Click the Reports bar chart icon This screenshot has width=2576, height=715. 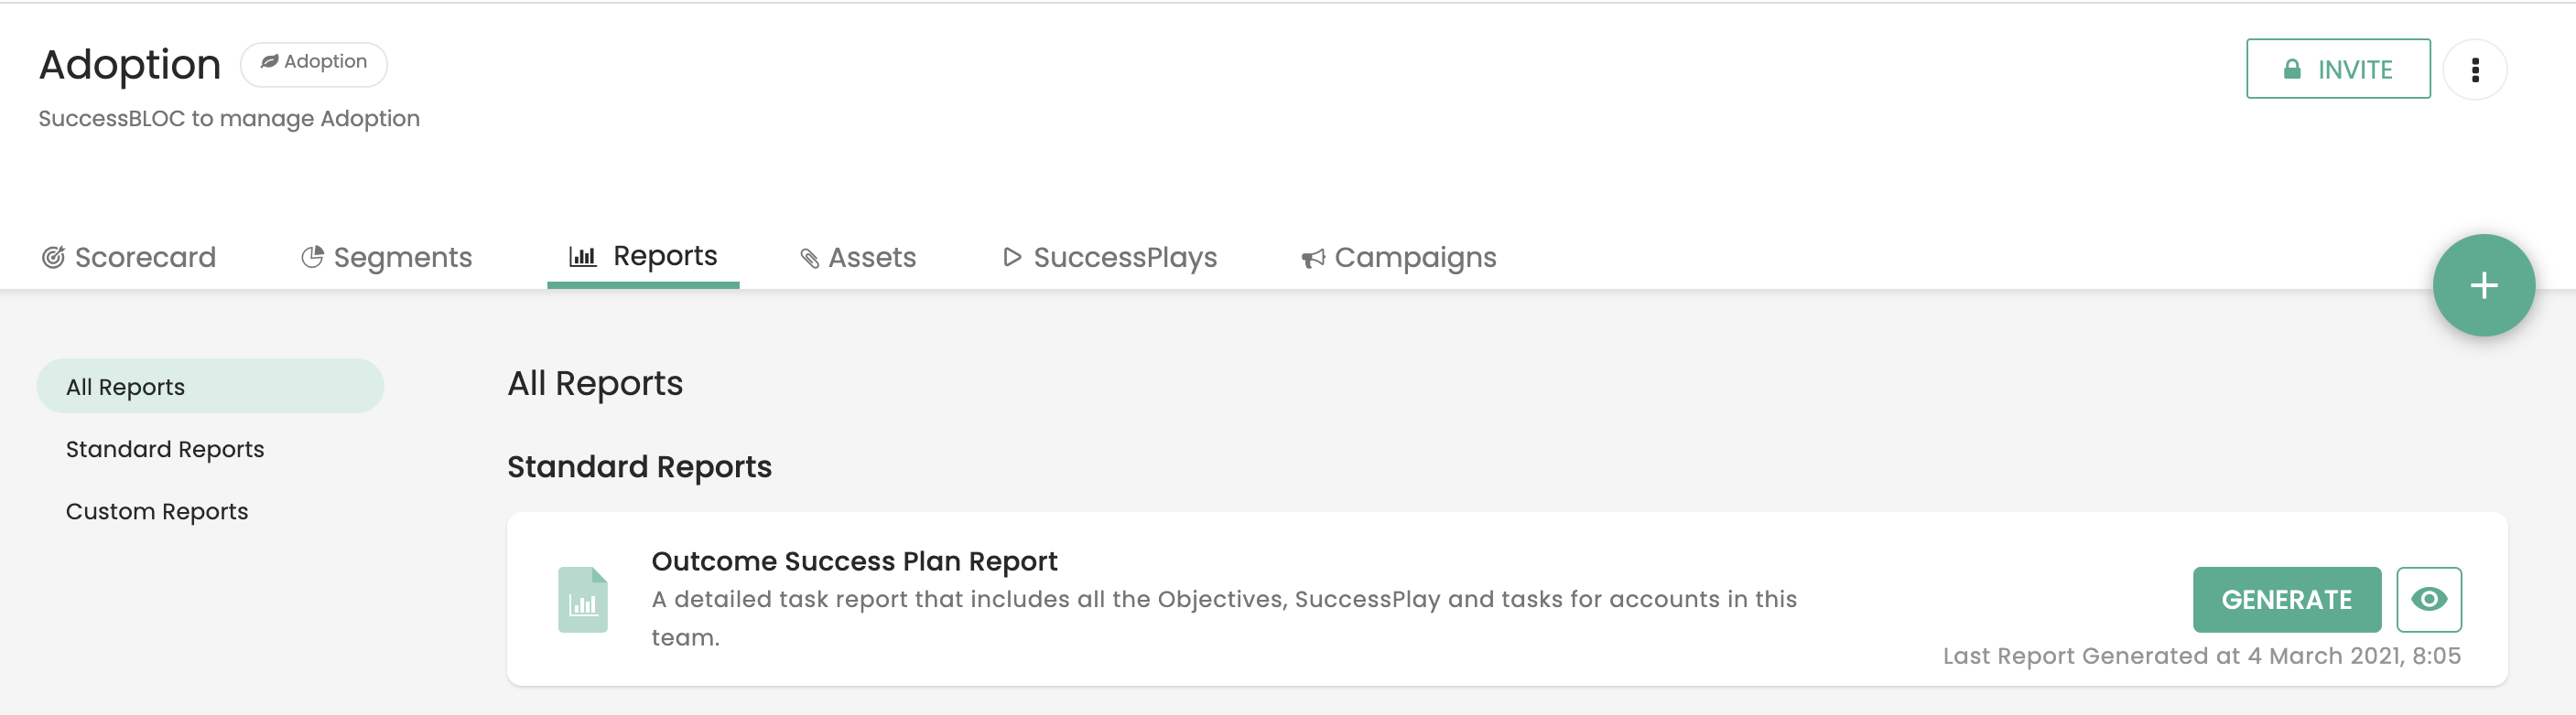click(583, 257)
